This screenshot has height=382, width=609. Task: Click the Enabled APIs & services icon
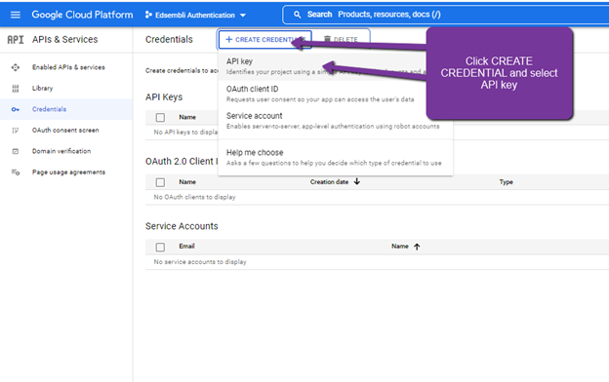16,67
